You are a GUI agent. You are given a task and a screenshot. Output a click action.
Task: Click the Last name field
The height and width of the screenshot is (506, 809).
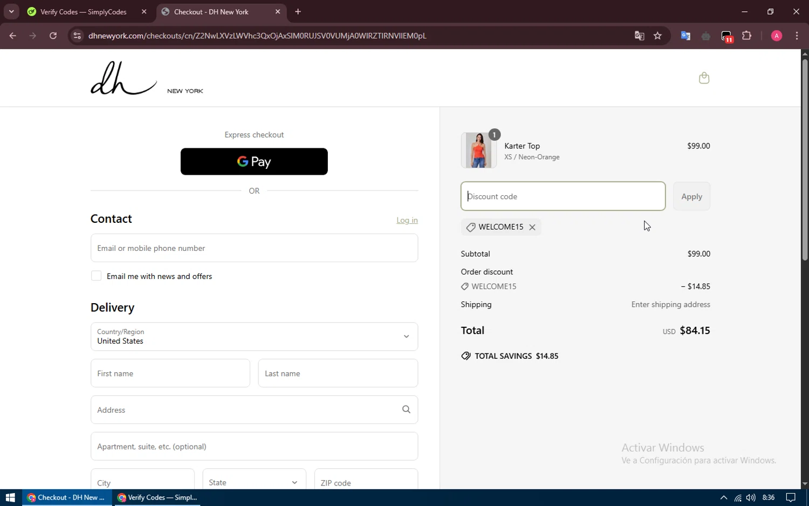pyautogui.click(x=338, y=373)
